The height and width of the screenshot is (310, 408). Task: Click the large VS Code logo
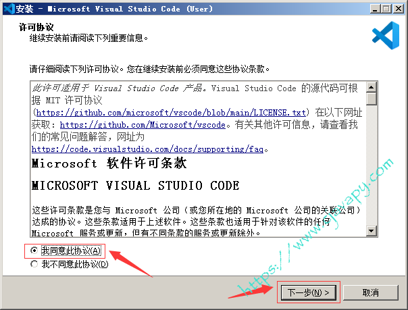[x=386, y=35]
